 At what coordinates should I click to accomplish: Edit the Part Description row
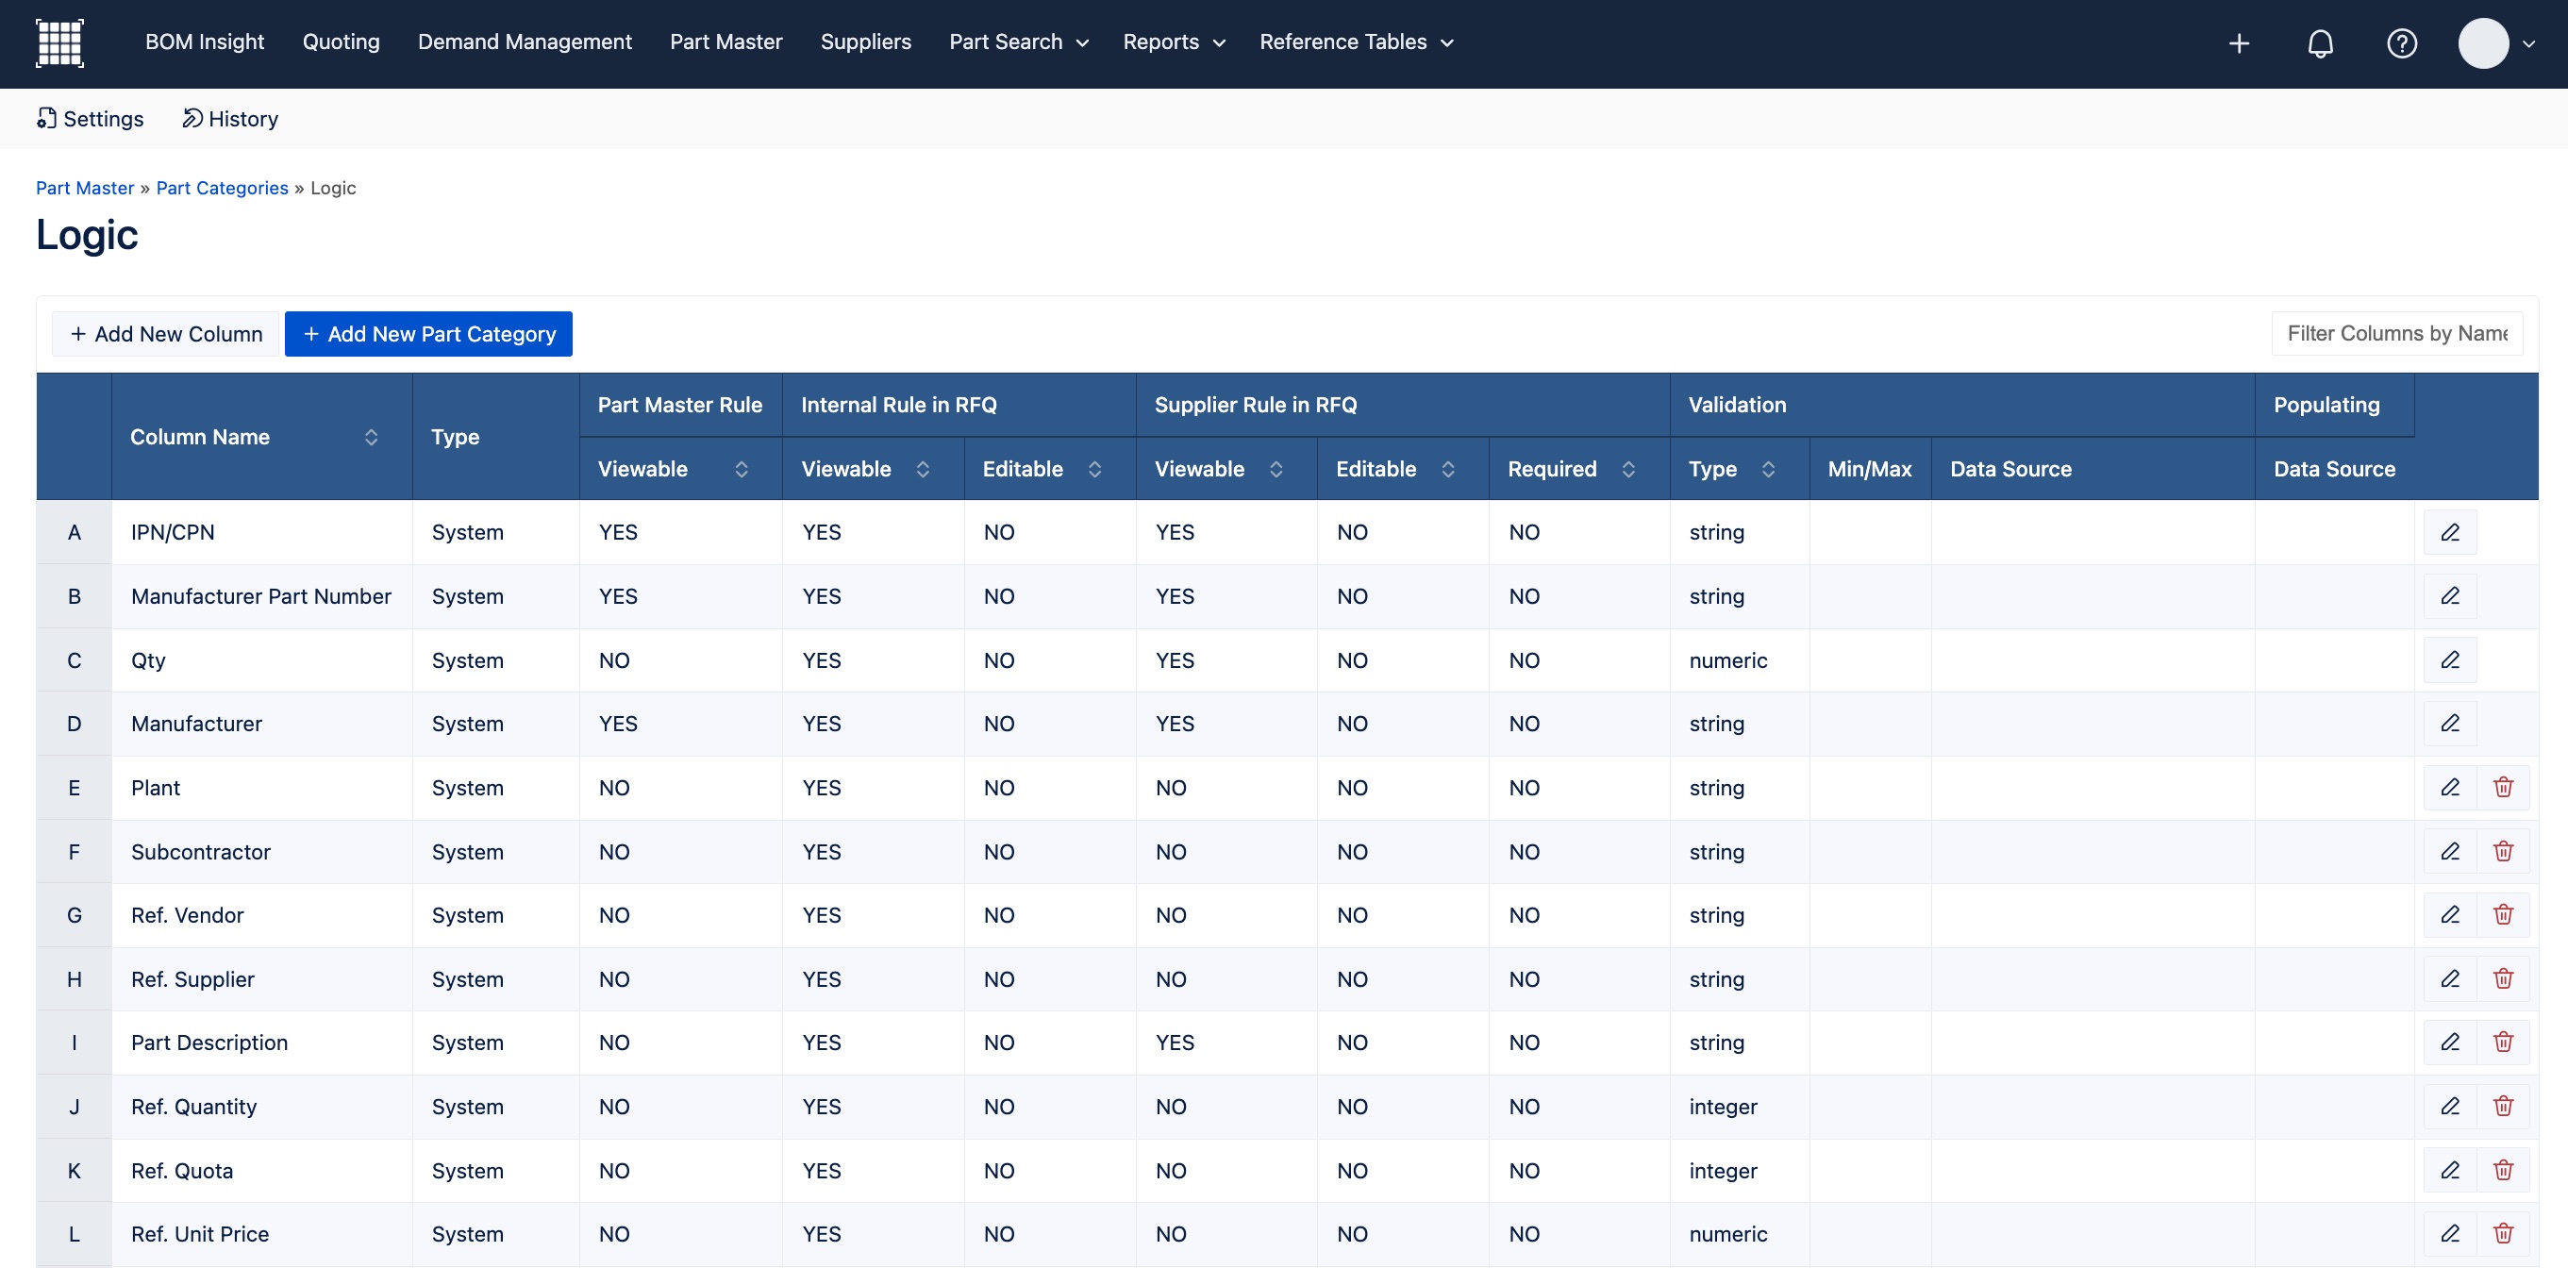(x=2449, y=1043)
